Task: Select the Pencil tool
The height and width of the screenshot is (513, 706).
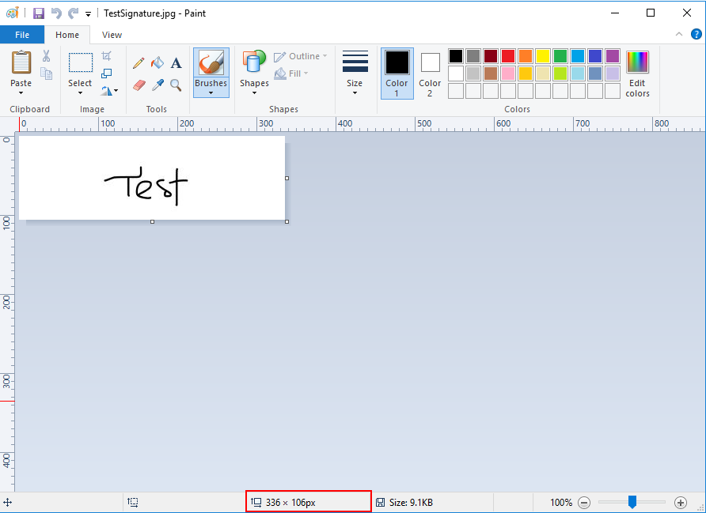Action: point(139,62)
